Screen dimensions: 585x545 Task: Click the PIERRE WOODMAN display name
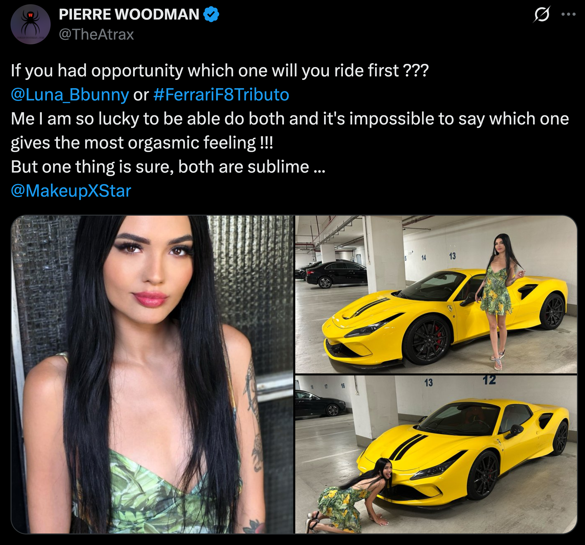129,15
